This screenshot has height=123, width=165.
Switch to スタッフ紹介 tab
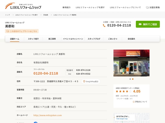pos(33,39)
